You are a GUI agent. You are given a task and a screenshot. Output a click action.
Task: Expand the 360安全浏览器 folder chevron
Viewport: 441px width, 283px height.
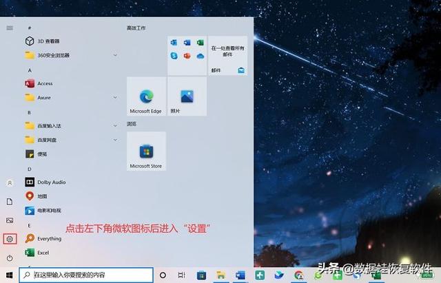115,55
